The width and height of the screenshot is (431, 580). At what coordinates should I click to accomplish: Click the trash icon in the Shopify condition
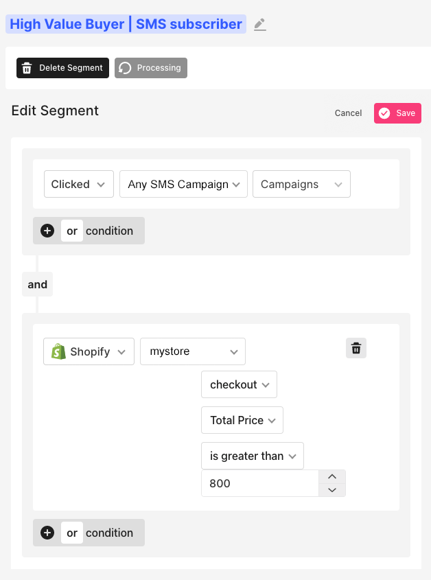click(356, 349)
